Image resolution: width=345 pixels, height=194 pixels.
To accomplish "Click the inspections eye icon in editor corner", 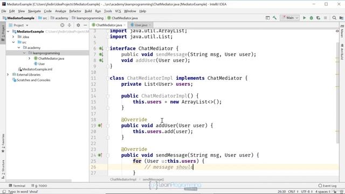I will pyautogui.click(x=337, y=31).
